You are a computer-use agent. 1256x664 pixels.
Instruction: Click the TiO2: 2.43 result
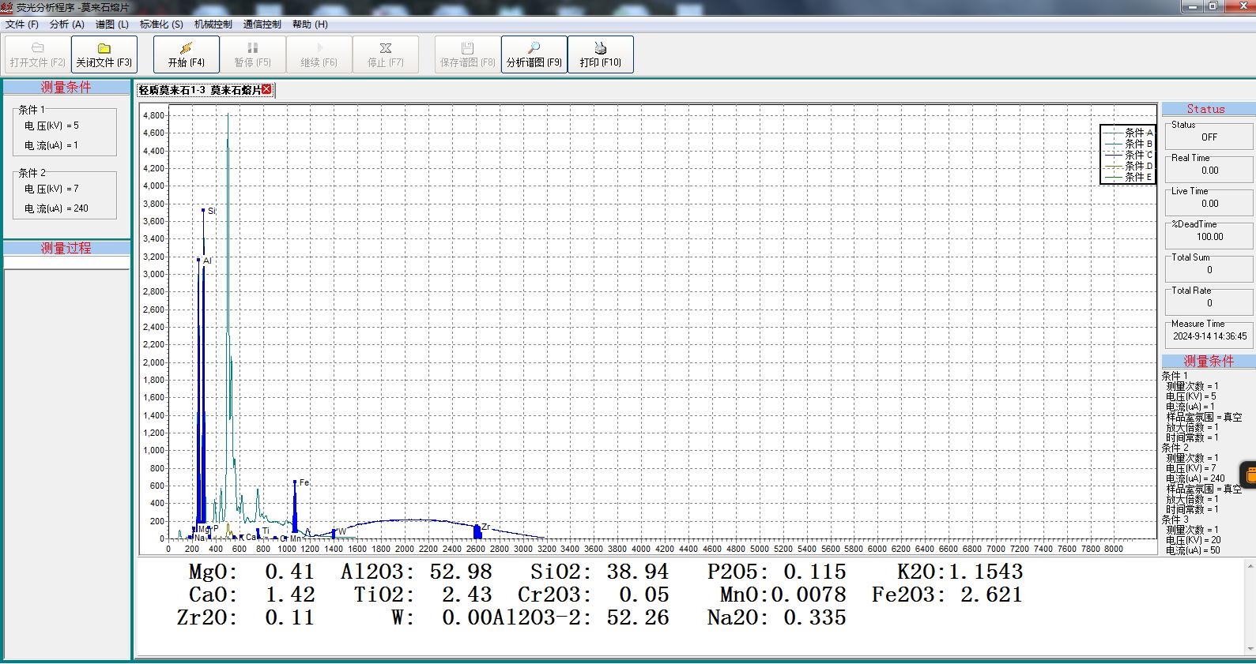(423, 595)
